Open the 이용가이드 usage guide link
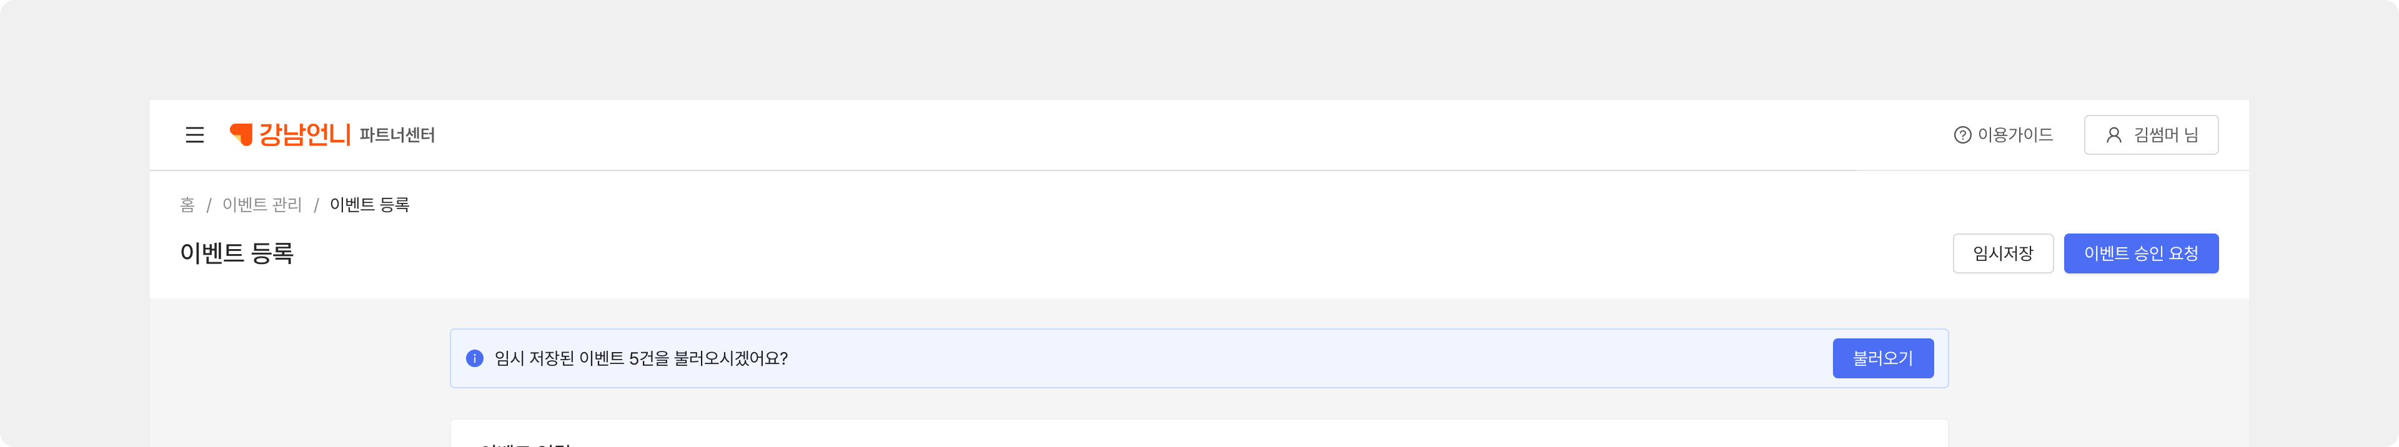Screen dimensions: 2399x447 click(x=2014, y=135)
